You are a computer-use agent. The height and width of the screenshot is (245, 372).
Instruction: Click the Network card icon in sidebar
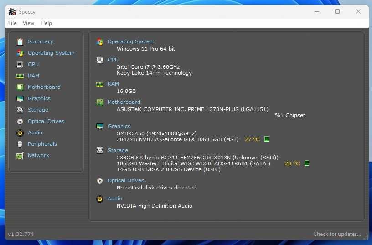20,156
